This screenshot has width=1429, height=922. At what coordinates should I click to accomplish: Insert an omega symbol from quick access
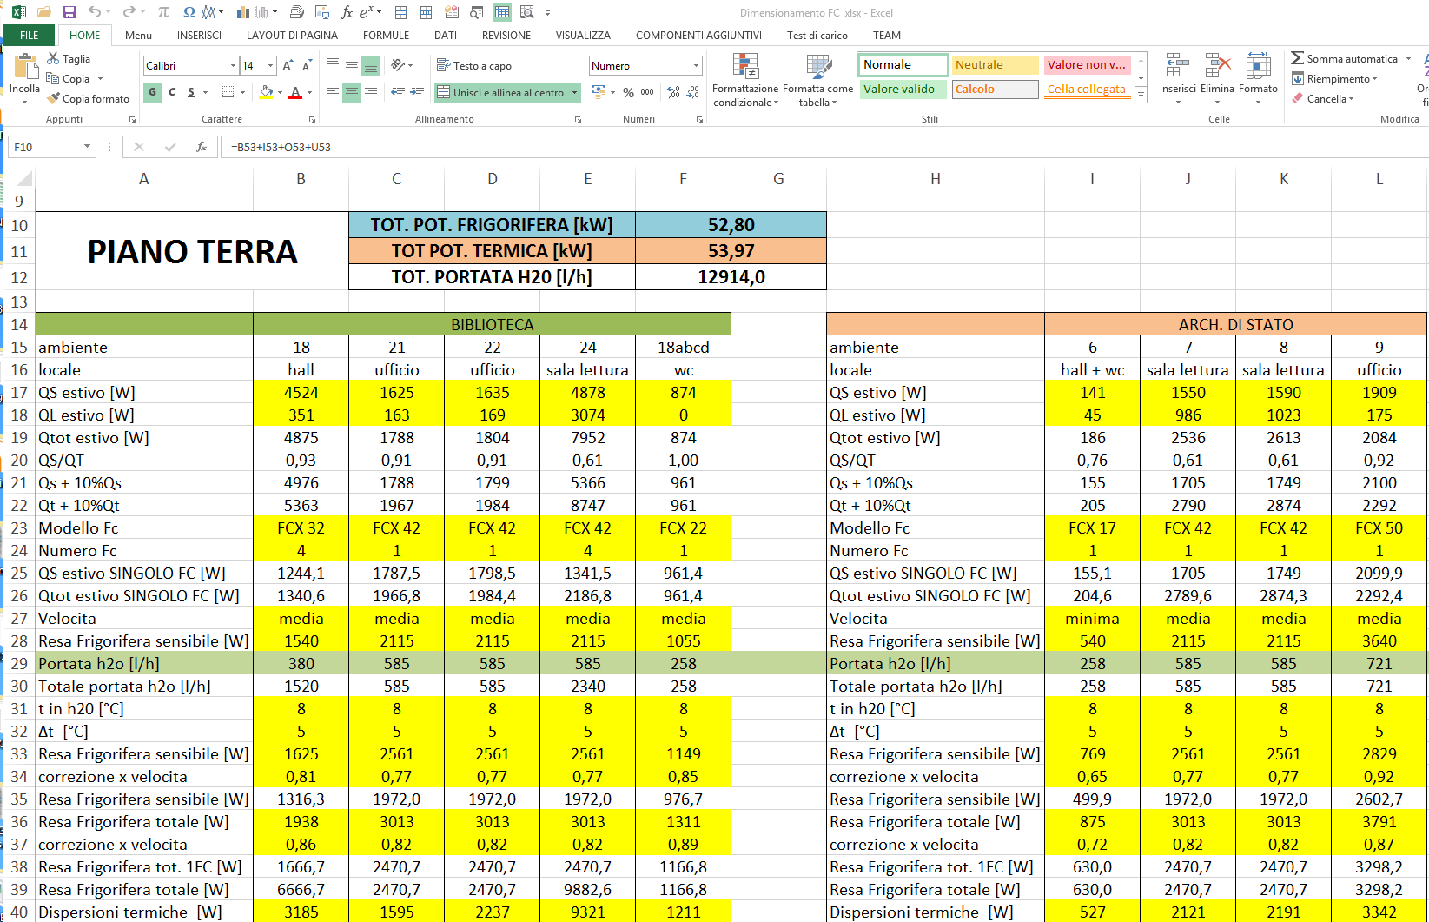tap(189, 12)
